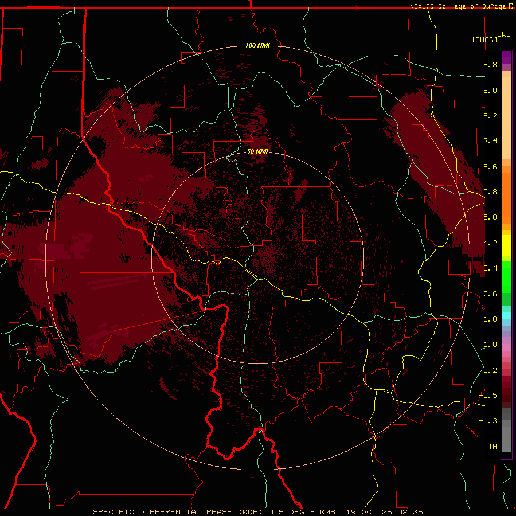Click the 2.6 scale value

[x=490, y=294]
